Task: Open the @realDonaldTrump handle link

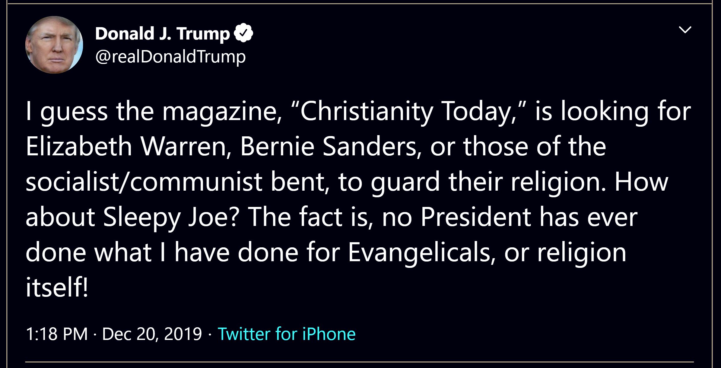Action: 170,56
